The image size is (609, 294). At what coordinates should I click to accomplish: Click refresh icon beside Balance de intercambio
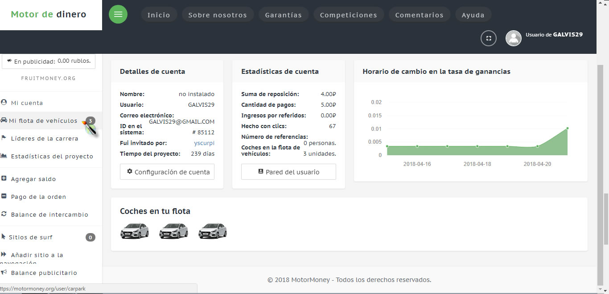click(x=4, y=214)
